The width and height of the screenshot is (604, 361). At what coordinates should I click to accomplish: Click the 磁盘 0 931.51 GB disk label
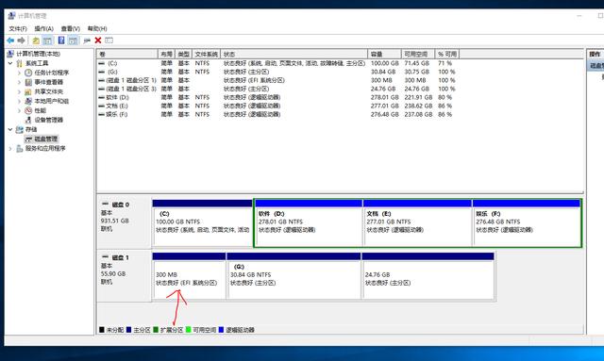pyautogui.click(x=124, y=222)
